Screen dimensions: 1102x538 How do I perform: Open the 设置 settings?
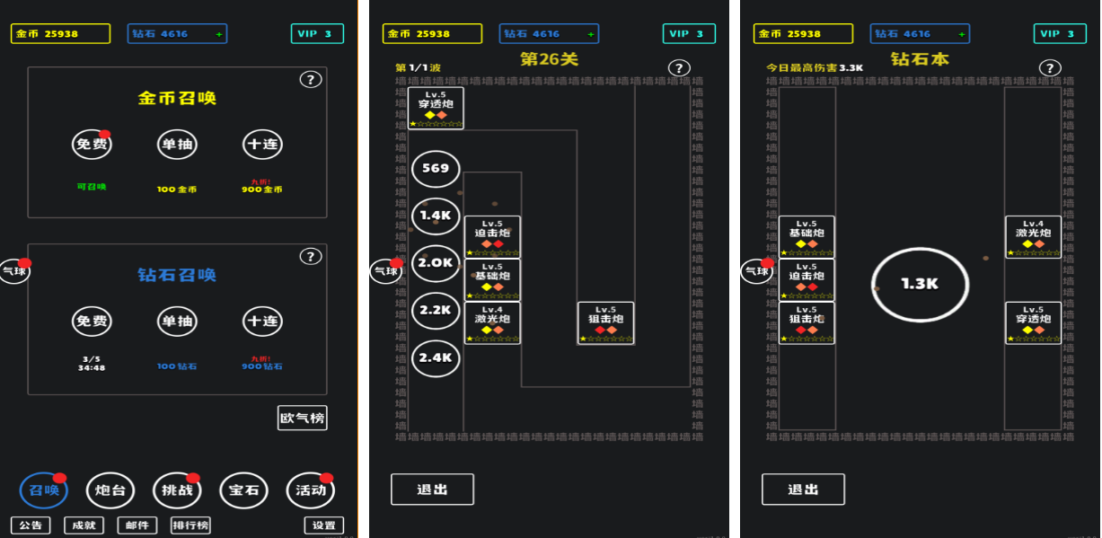[323, 525]
